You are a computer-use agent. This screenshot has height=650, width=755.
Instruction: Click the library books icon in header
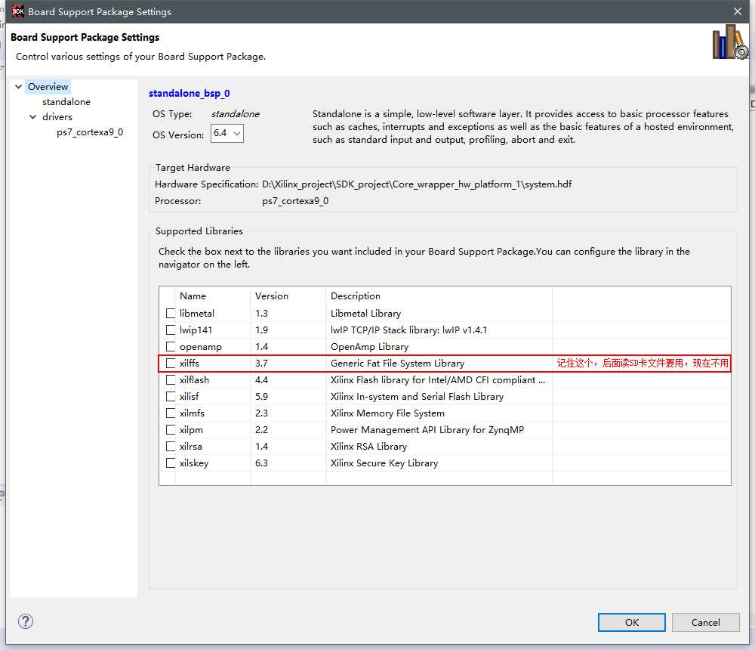[x=730, y=43]
